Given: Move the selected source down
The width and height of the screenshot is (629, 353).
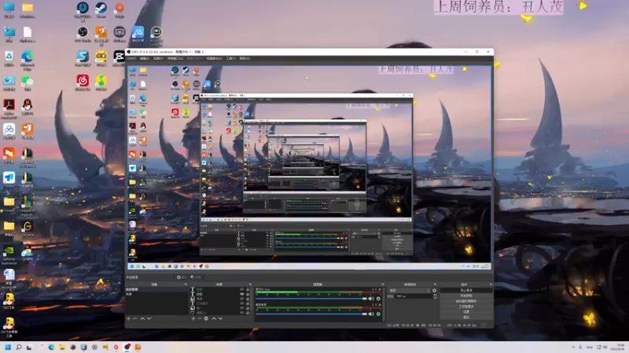Looking at the screenshot, I should coord(220,318).
